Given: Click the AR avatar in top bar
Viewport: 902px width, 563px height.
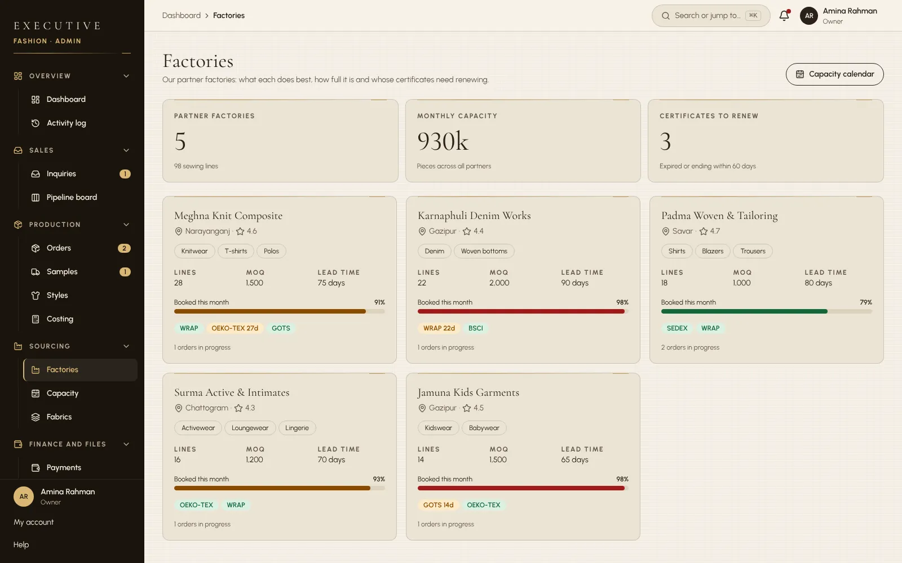Looking at the screenshot, I should click(809, 16).
